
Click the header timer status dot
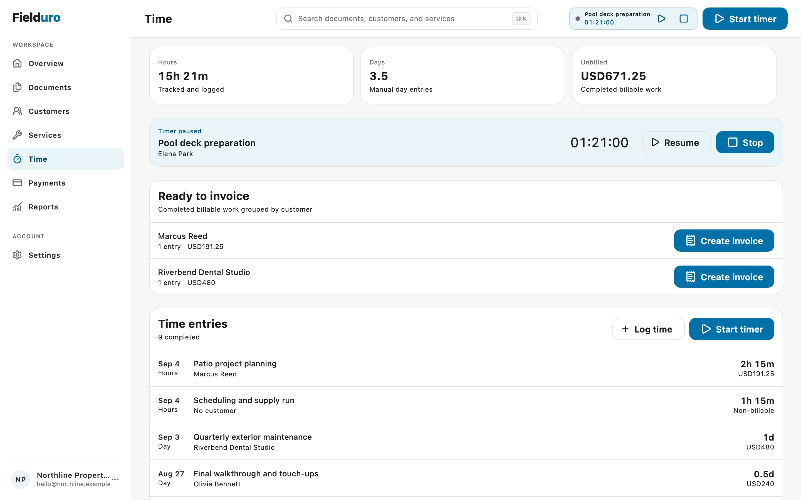(578, 19)
